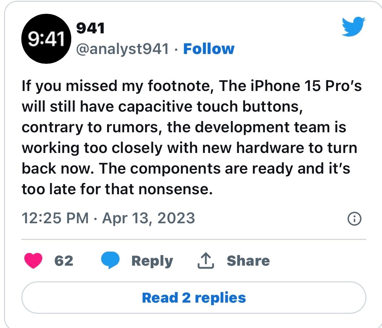Click the blue reply bubble icon
The height and width of the screenshot is (328, 382).
click(x=110, y=261)
